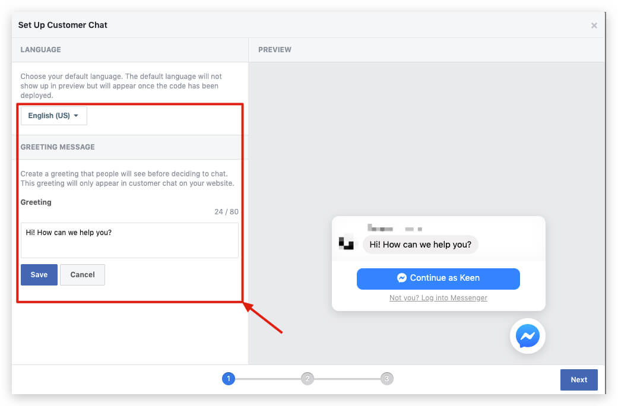Click the floating Messenger chat bubble icon
Image resolution: width=618 pixels, height=406 pixels.
(527, 337)
